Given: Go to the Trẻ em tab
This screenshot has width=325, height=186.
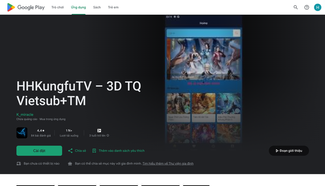Looking at the screenshot, I should [x=113, y=7].
